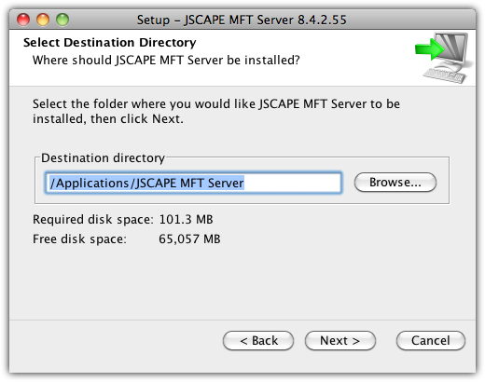Close the setup window with red button
Screen dimensions: 485x382
click(23, 20)
